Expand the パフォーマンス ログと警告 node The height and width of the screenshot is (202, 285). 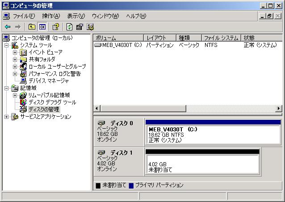tap(15, 74)
